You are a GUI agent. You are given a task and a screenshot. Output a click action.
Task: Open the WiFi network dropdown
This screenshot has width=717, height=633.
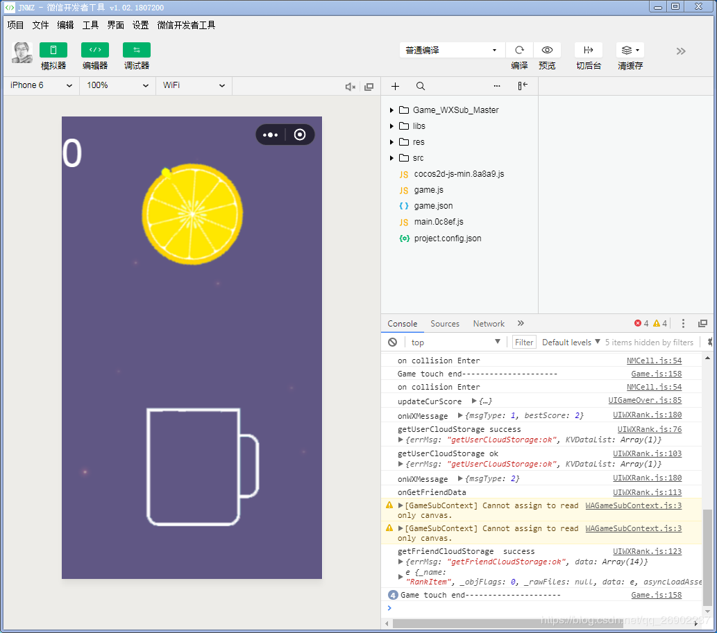tap(194, 85)
